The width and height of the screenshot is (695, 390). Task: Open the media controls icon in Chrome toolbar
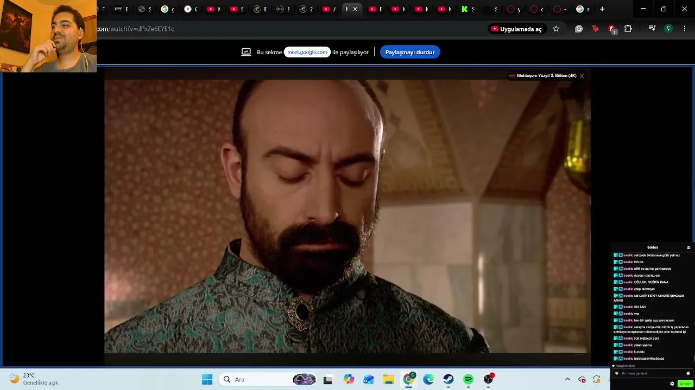click(x=652, y=29)
